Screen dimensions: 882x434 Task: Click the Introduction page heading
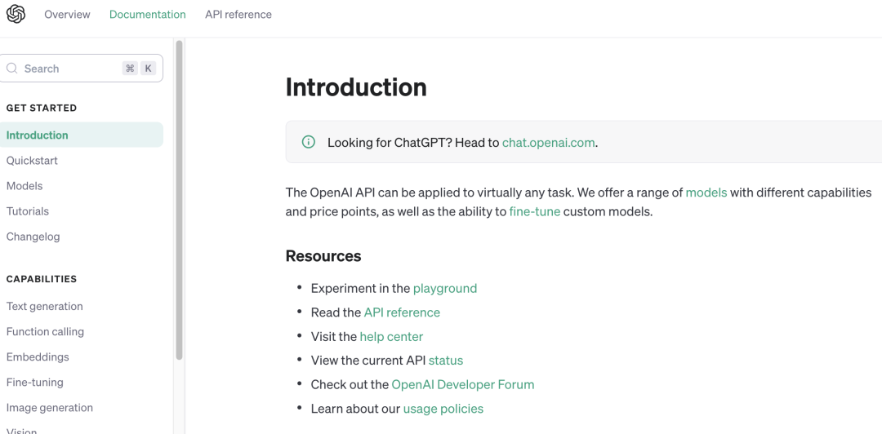(x=356, y=88)
